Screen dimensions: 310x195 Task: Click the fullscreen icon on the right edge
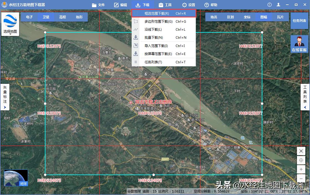tap(301, 151)
